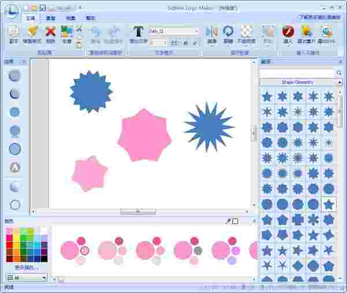This screenshot has width=347, height=293.
Task: Click the copy icon below the scissors
Action: pos(79,42)
